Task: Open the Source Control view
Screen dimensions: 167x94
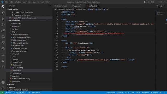Action: [3, 19]
